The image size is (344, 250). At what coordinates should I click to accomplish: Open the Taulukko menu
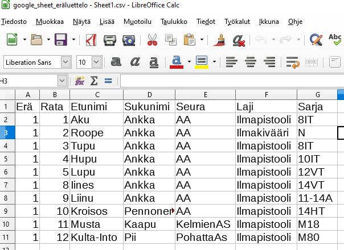pos(174,22)
